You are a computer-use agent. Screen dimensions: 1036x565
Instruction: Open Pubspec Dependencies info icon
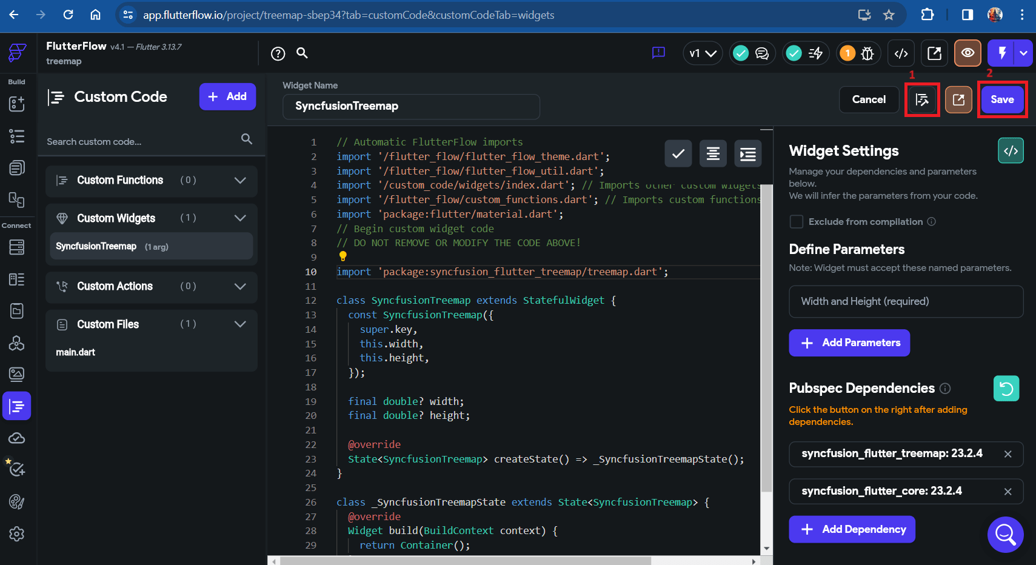tap(945, 389)
